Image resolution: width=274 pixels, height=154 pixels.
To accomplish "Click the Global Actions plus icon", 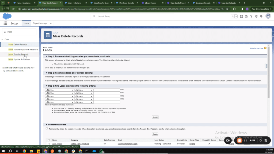I will 241,16.
